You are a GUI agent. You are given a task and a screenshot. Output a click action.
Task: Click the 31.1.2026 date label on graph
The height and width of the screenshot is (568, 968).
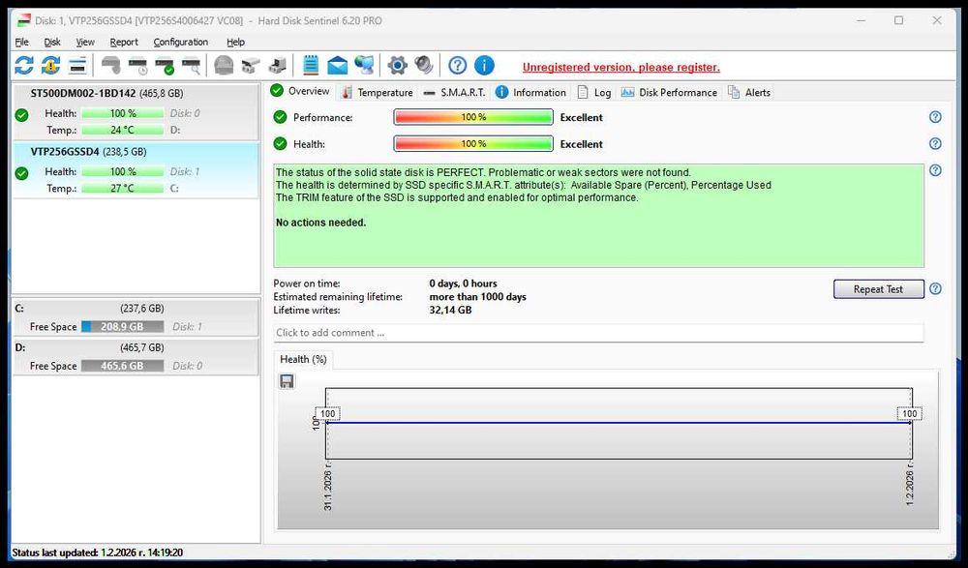coord(327,487)
